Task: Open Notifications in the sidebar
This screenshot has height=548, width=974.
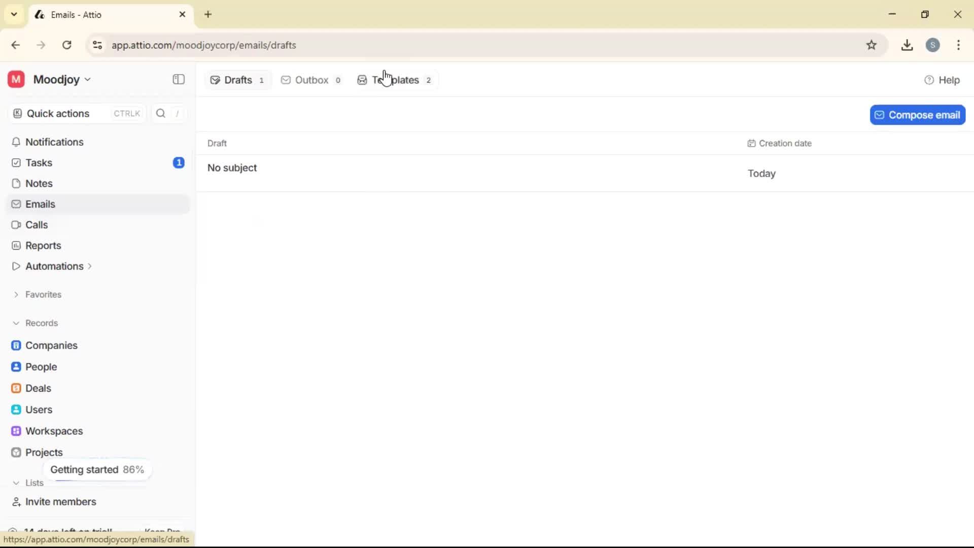Action: coord(54,142)
